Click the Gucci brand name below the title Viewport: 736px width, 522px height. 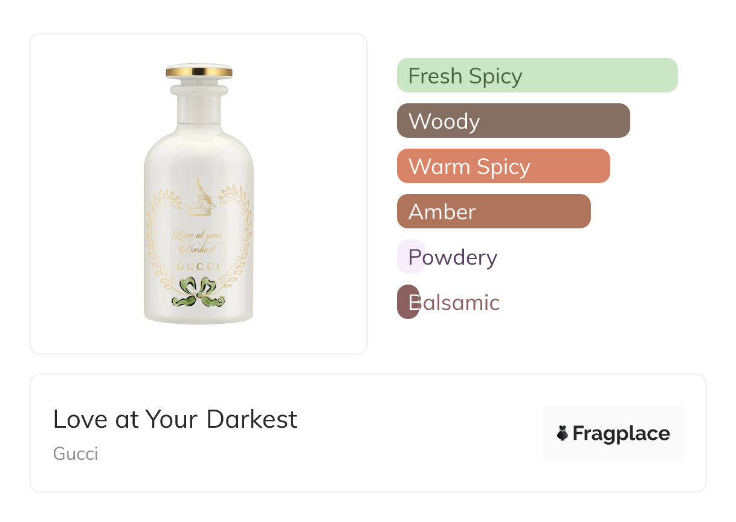(76, 454)
